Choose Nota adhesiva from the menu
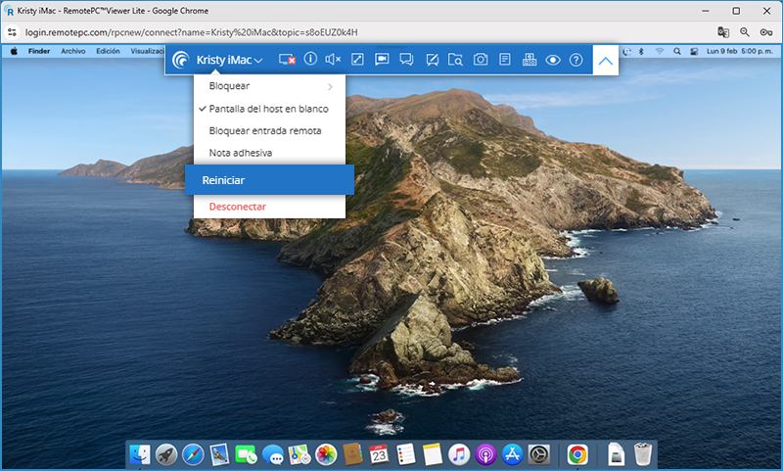The height and width of the screenshot is (471, 783). pyautogui.click(x=270, y=153)
